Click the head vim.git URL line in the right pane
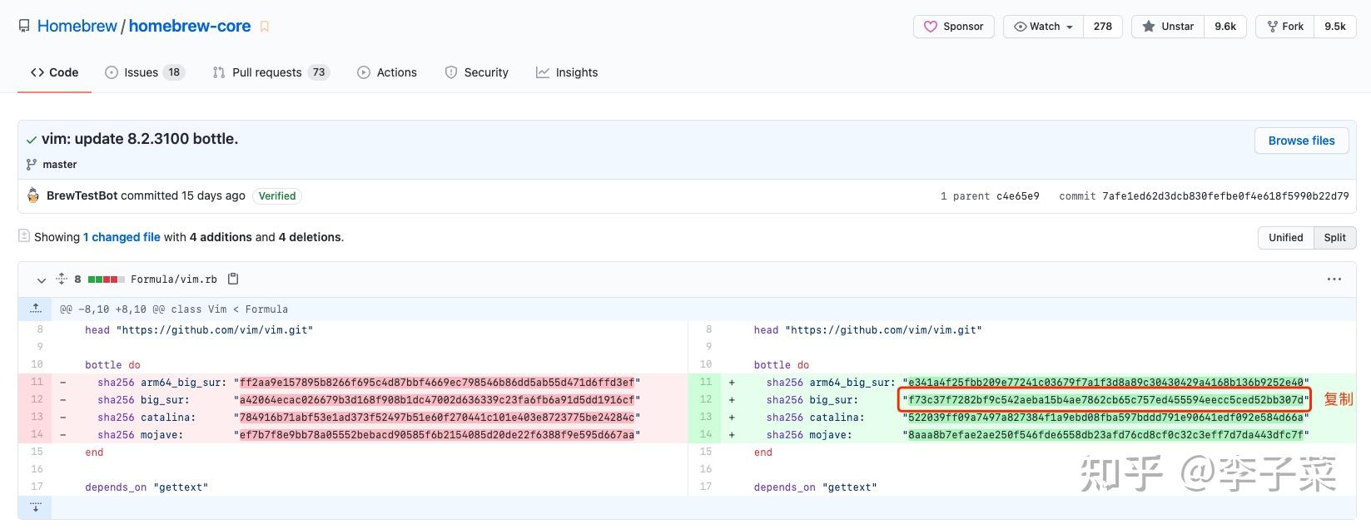 tap(867, 330)
